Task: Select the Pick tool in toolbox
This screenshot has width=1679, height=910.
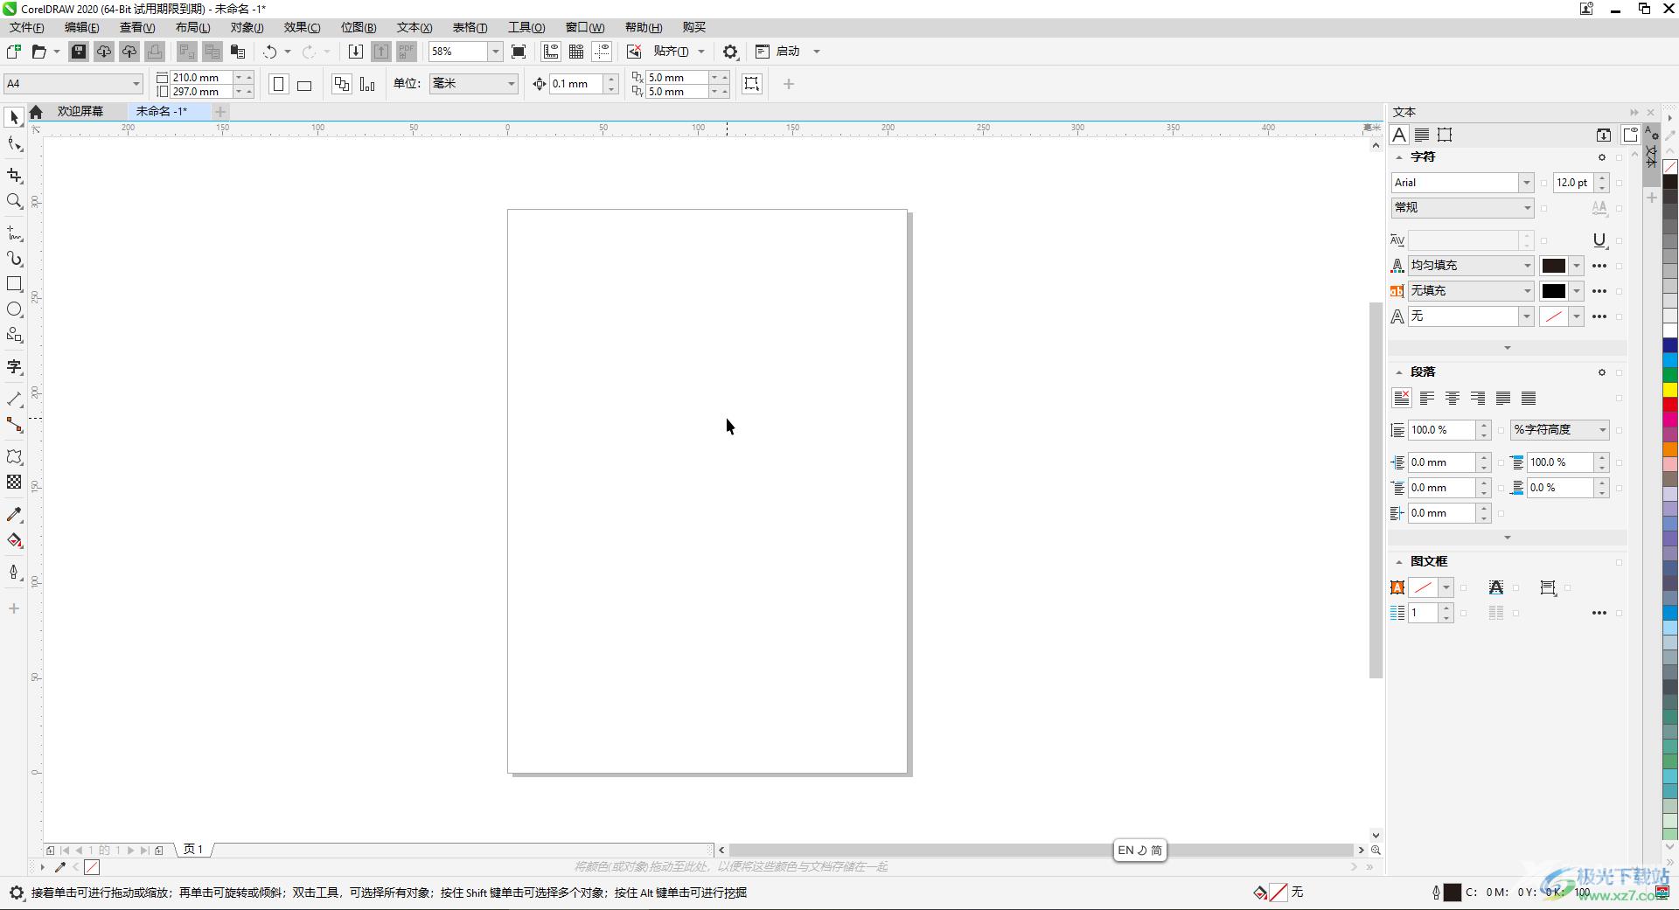Action: point(14,117)
